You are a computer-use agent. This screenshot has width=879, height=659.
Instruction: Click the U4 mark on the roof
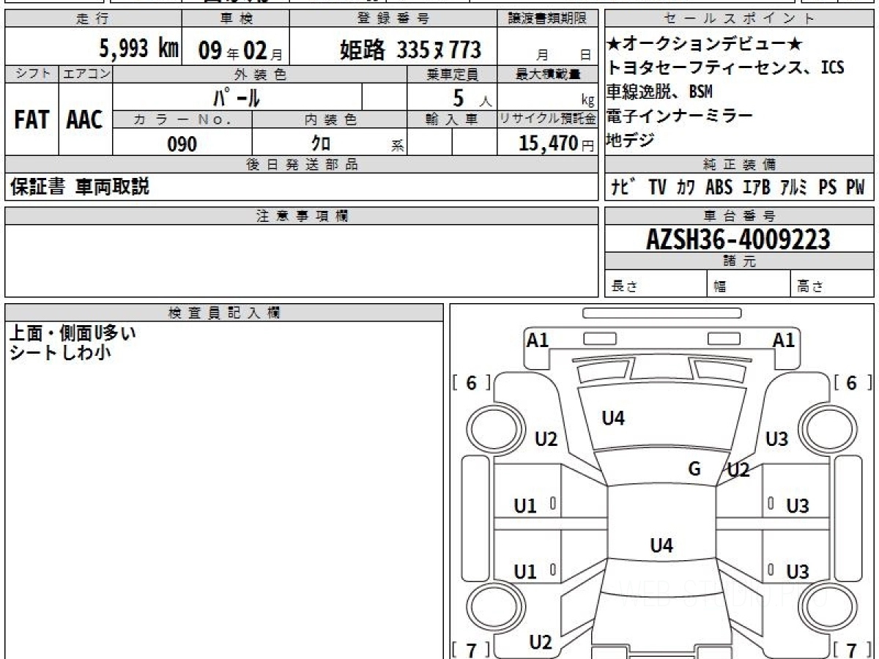[x=661, y=545]
